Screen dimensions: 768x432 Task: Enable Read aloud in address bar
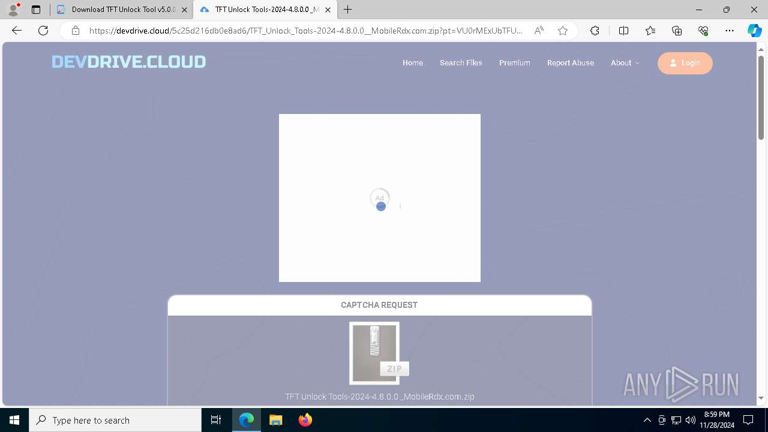point(539,31)
